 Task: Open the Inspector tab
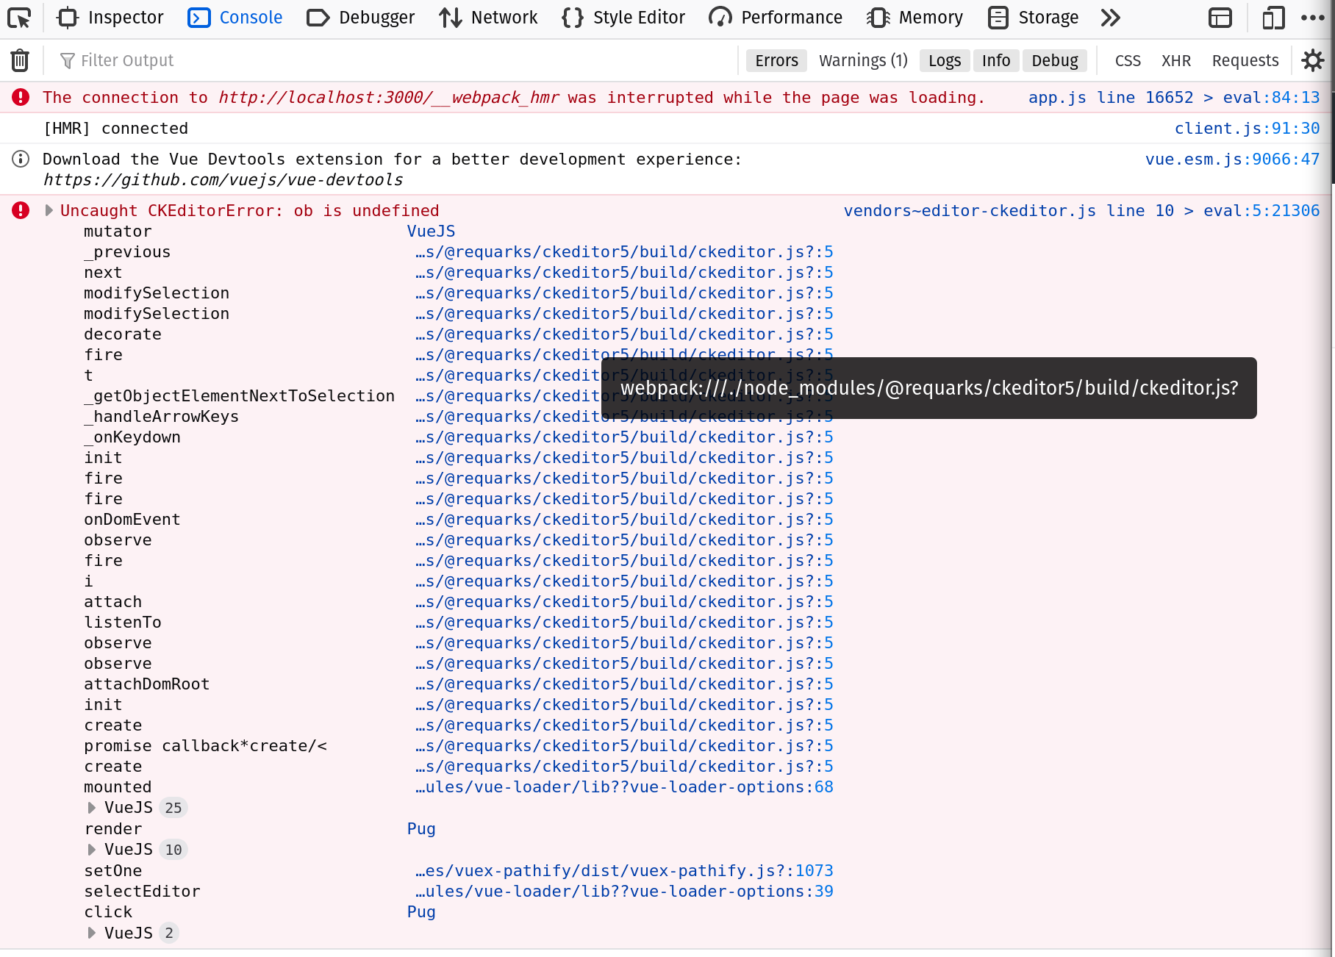[x=110, y=18]
